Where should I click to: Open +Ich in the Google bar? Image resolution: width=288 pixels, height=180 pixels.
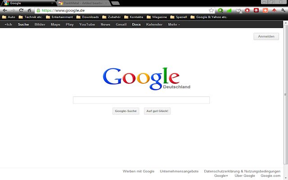[8, 24]
